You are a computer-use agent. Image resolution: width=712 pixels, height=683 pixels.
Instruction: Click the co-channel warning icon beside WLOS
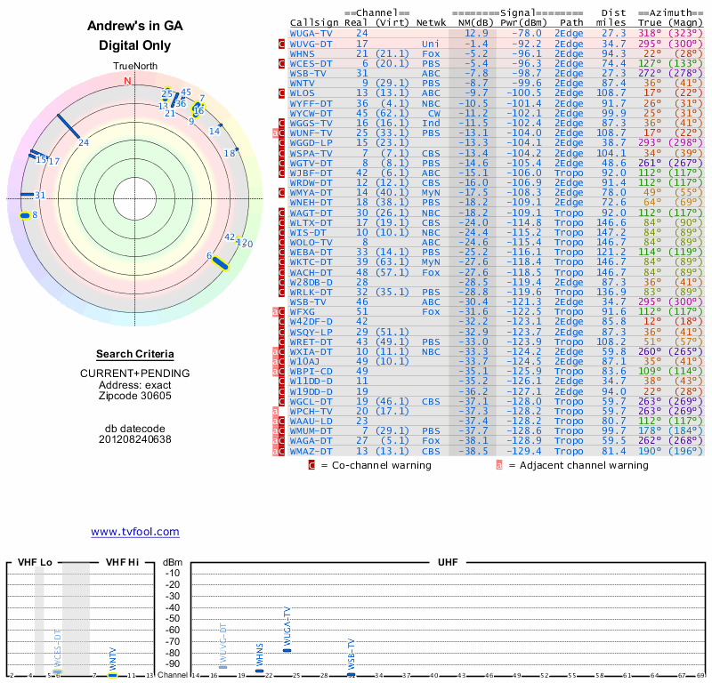pos(281,93)
